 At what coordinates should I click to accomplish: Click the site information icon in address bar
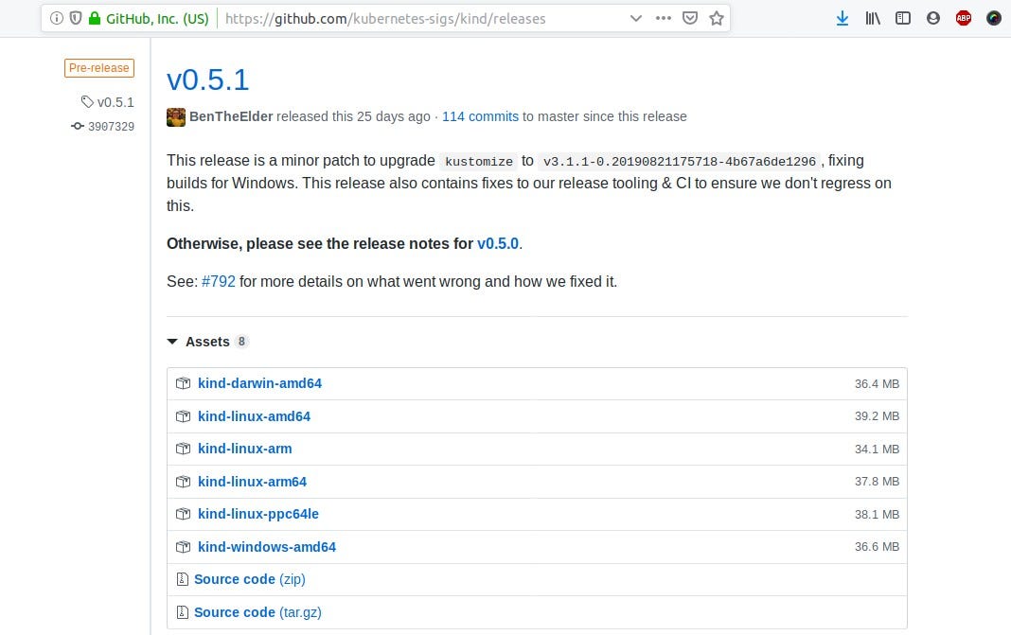(x=57, y=19)
